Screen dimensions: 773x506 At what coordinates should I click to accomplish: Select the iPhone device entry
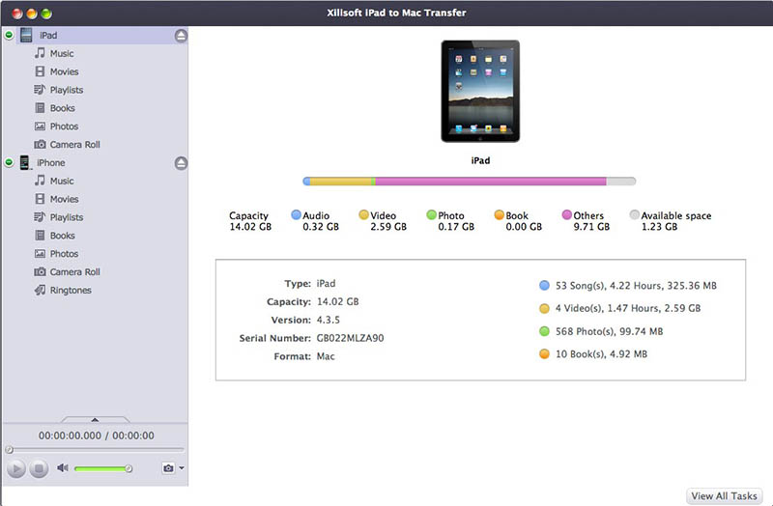tap(51, 163)
